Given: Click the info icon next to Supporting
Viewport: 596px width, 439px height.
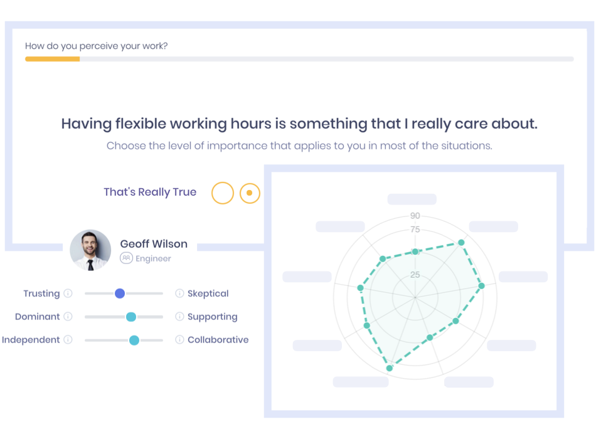Looking at the screenshot, I should 178,317.
